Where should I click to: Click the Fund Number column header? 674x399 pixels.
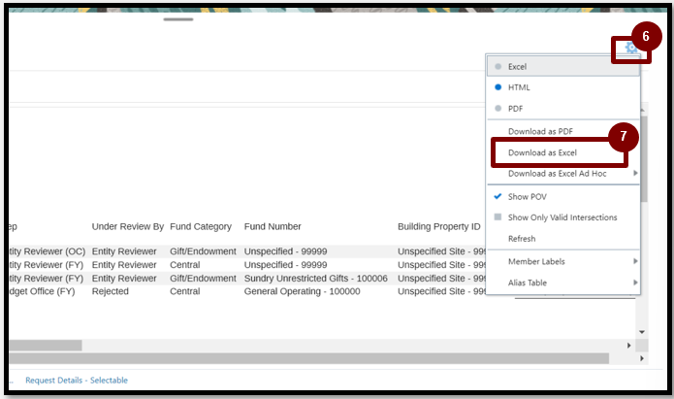point(273,226)
